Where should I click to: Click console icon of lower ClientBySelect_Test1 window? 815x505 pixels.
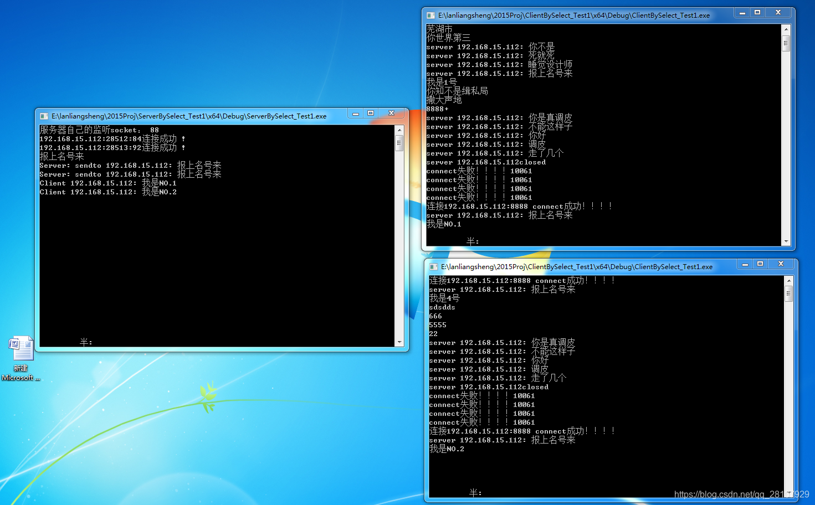coord(434,267)
